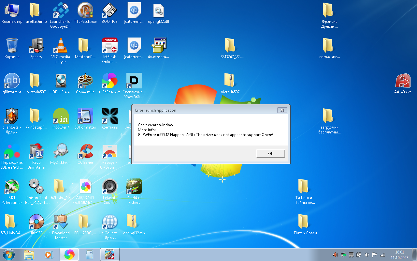This screenshot has height=261, width=417.
Task: Select the Download Master shortcut
Action: click(x=61, y=227)
